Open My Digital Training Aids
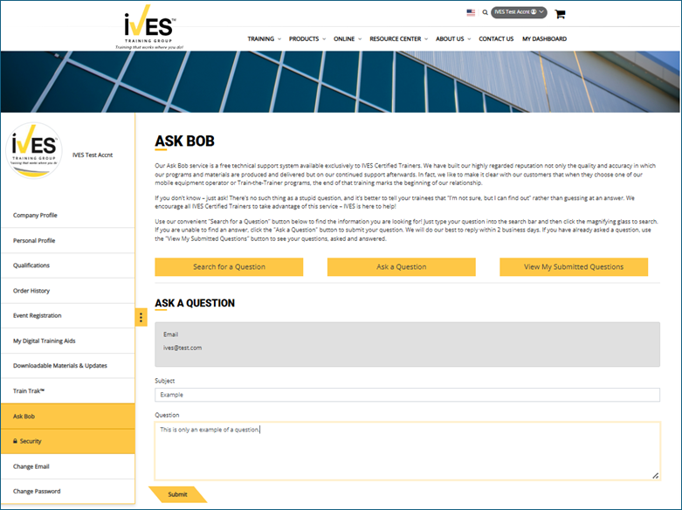 50,341
